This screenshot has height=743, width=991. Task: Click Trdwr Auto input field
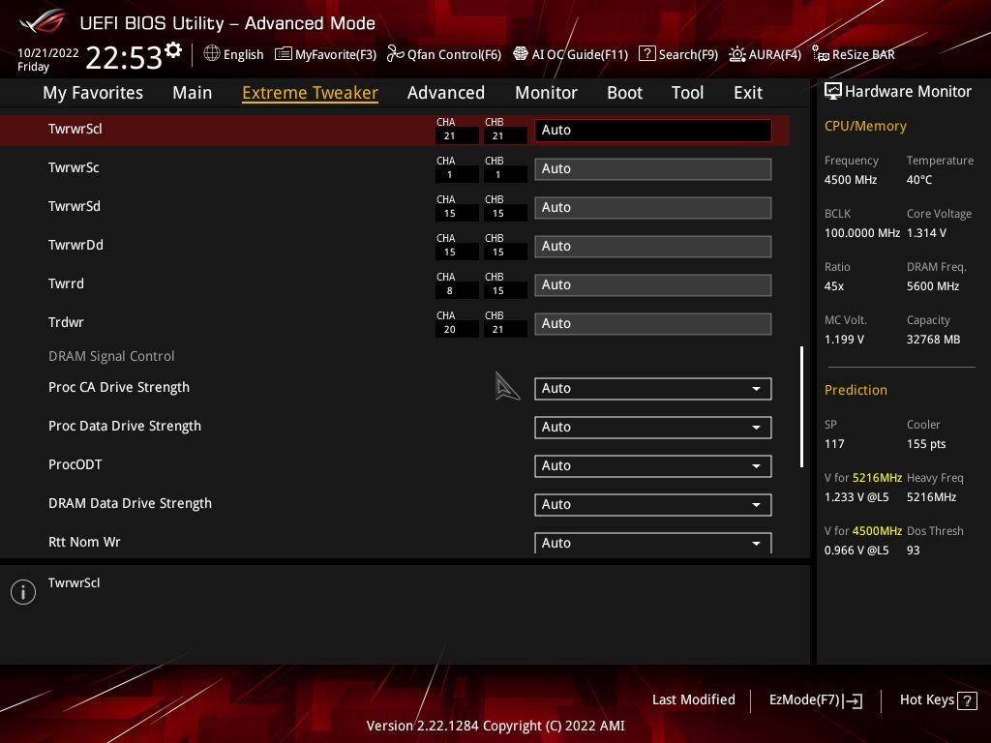[x=653, y=323]
